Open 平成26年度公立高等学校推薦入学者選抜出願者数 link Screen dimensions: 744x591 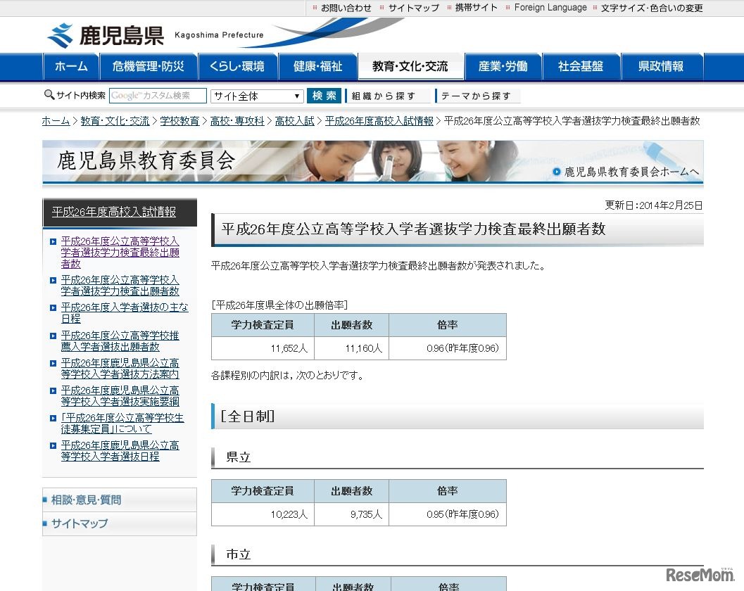click(118, 341)
